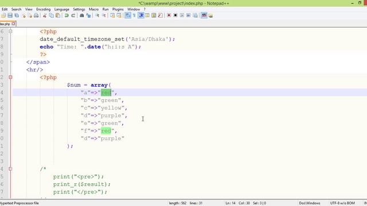This screenshot has width=367, height=206.
Task: Open the Run menu
Action: coord(106,9)
